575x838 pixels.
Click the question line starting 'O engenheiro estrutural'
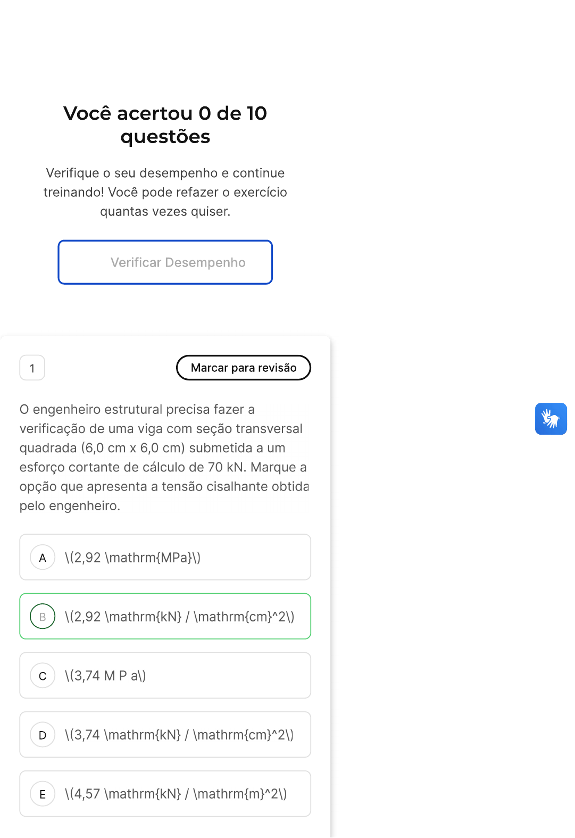pos(137,409)
